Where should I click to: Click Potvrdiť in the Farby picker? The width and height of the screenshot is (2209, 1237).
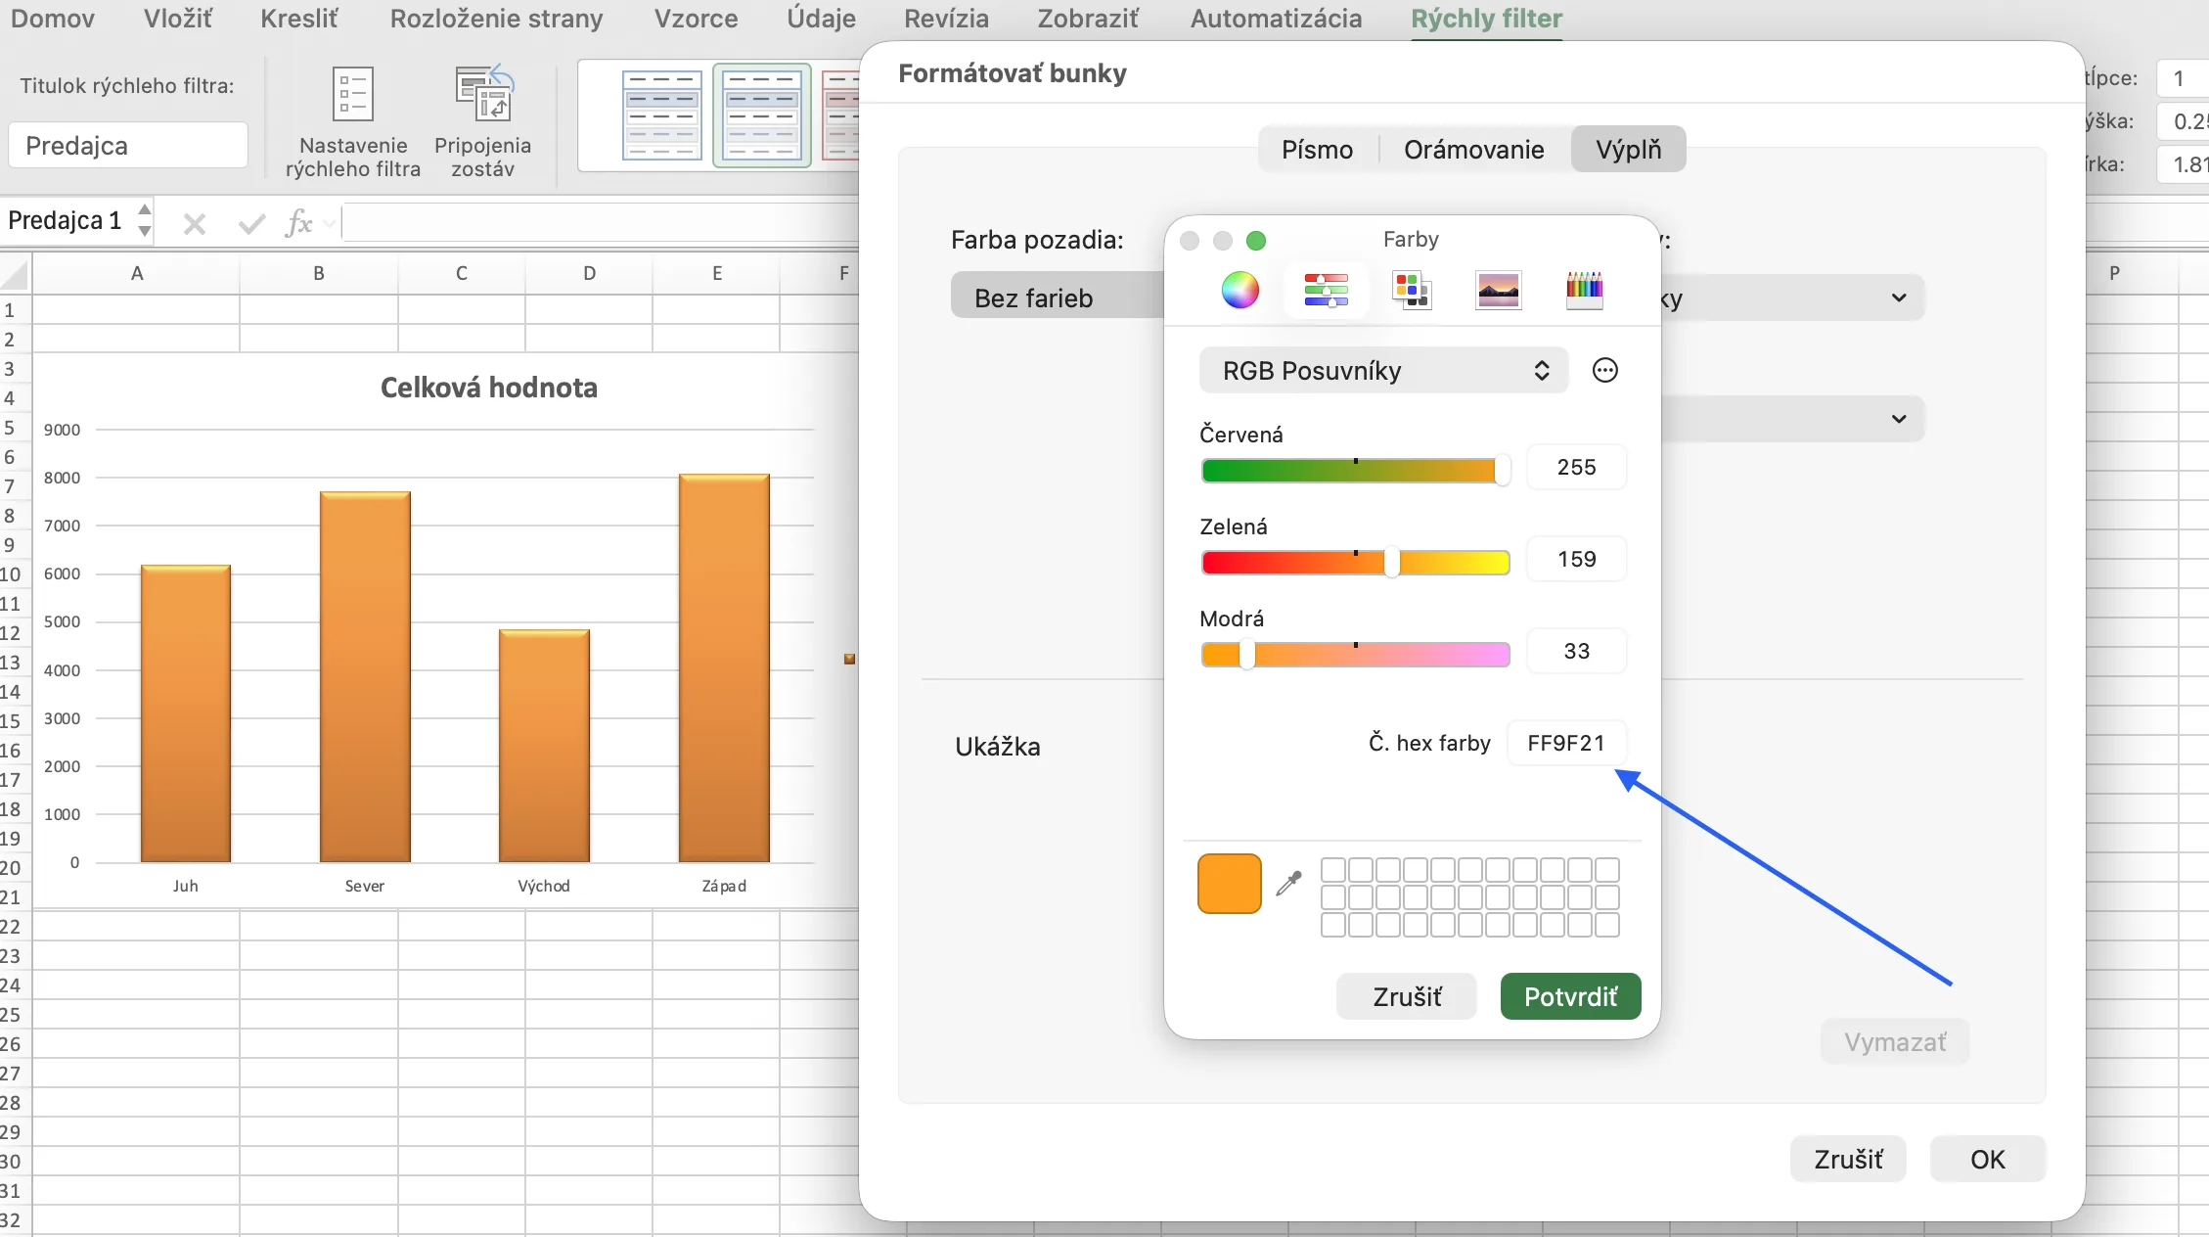tap(1570, 996)
